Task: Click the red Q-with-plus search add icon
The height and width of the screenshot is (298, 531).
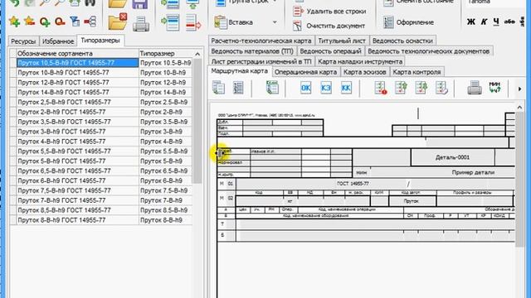Action: pyautogui.click(x=45, y=22)
